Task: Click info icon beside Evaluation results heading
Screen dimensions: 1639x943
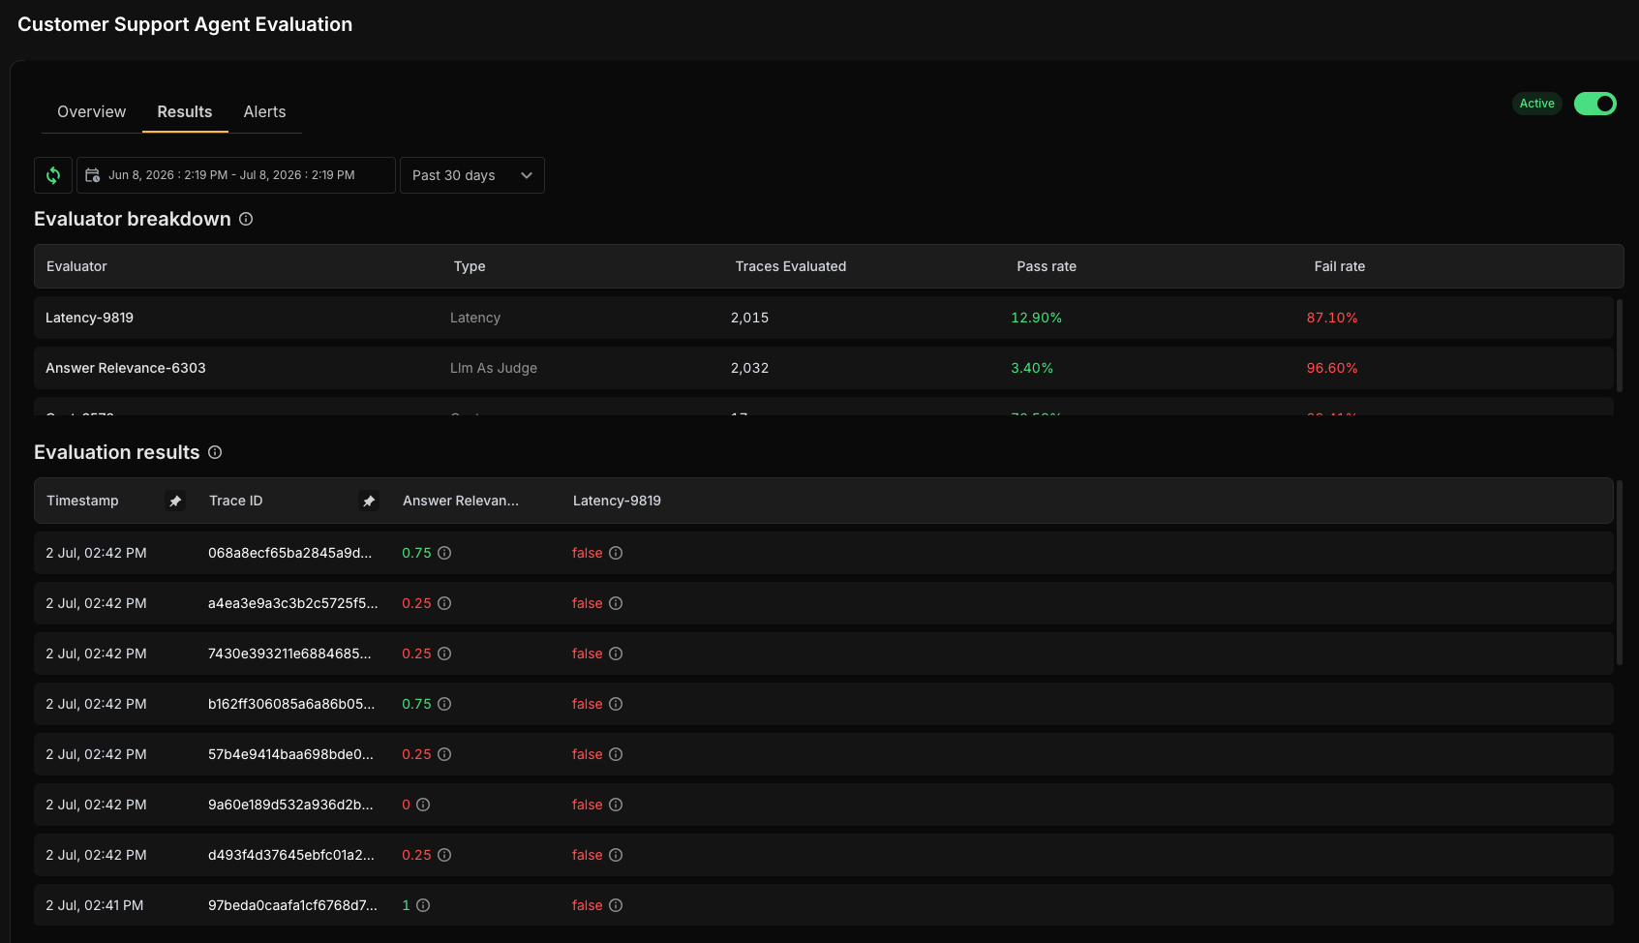Action: [x=215, y=452]
